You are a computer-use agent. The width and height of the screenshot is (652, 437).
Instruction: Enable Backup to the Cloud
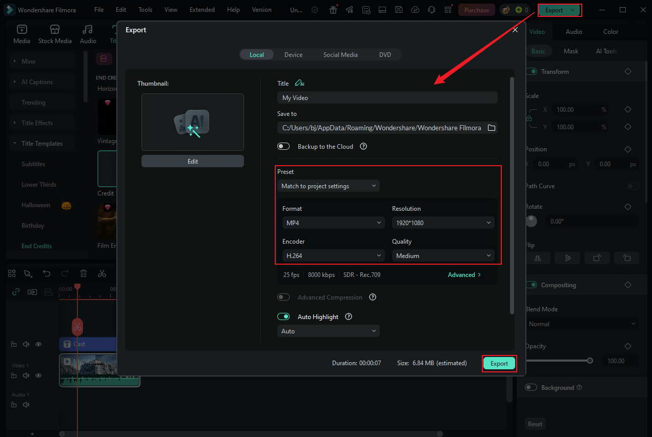(283, 146)
